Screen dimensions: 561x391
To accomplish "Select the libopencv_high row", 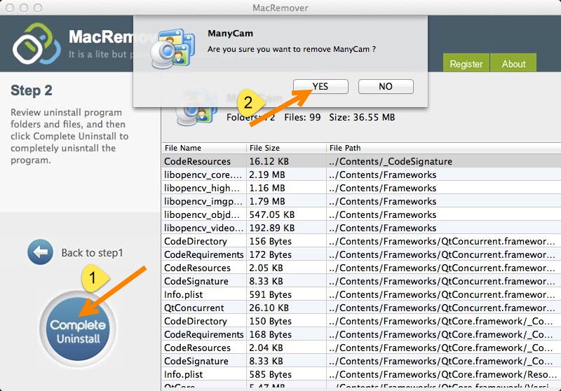I will 361,188.
